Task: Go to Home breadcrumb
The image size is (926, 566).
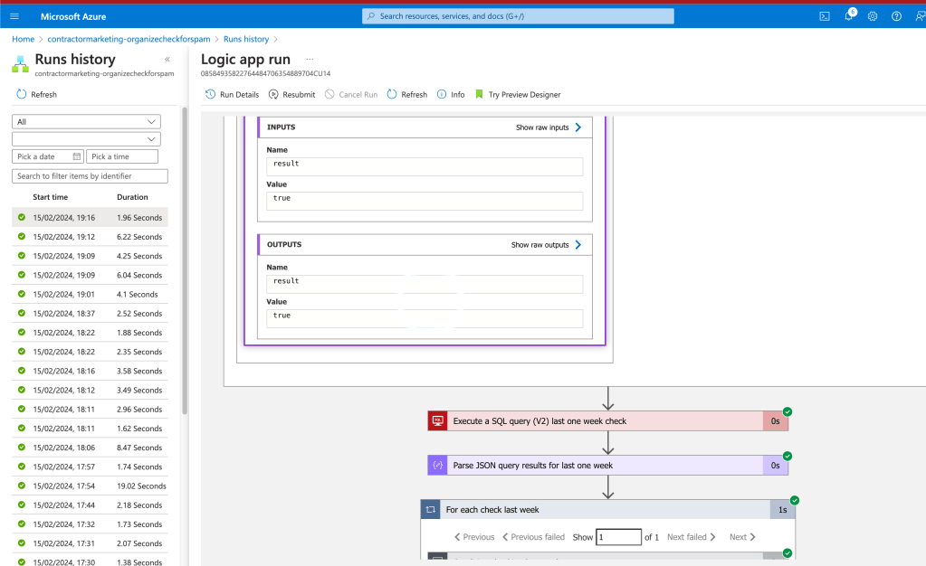Action: point(23,39)
